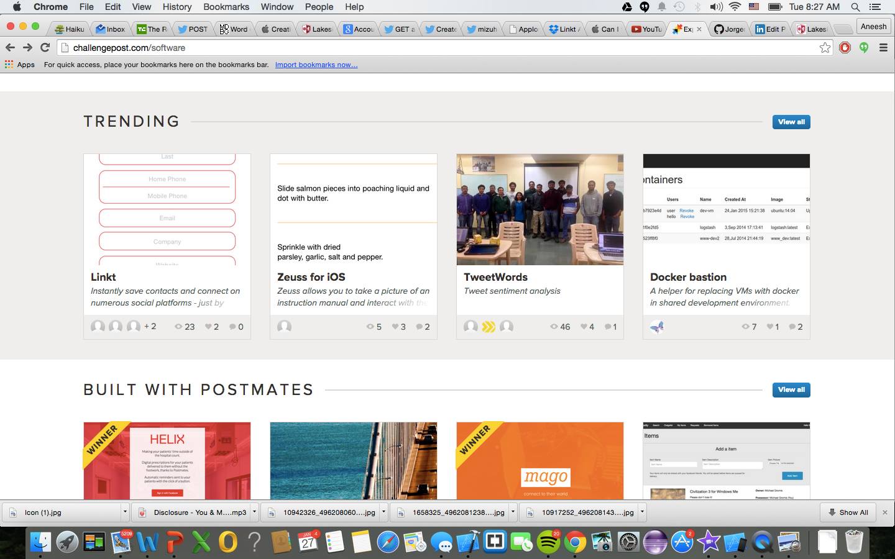Like TweetWords using its heart icon
The image size is (895, 559).
584,327
